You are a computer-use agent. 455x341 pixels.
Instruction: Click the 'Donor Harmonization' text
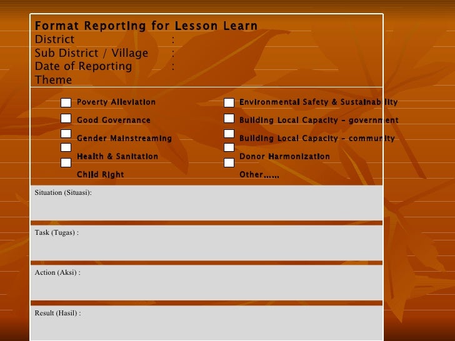[284, 156]
